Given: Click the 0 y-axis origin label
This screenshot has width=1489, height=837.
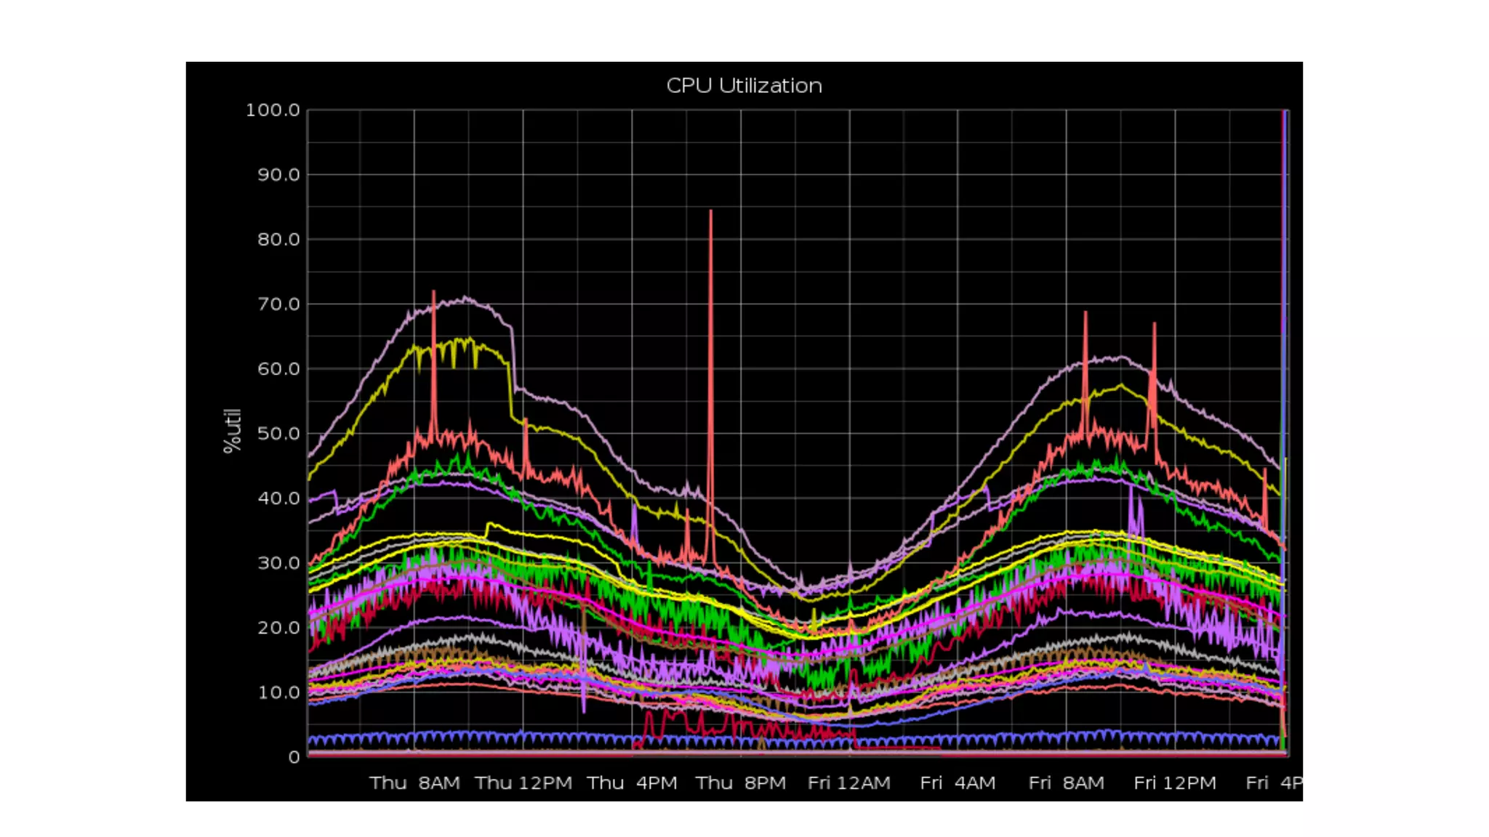Looking at the screenshot, I should pyautogui.click(x=294, y=757).
